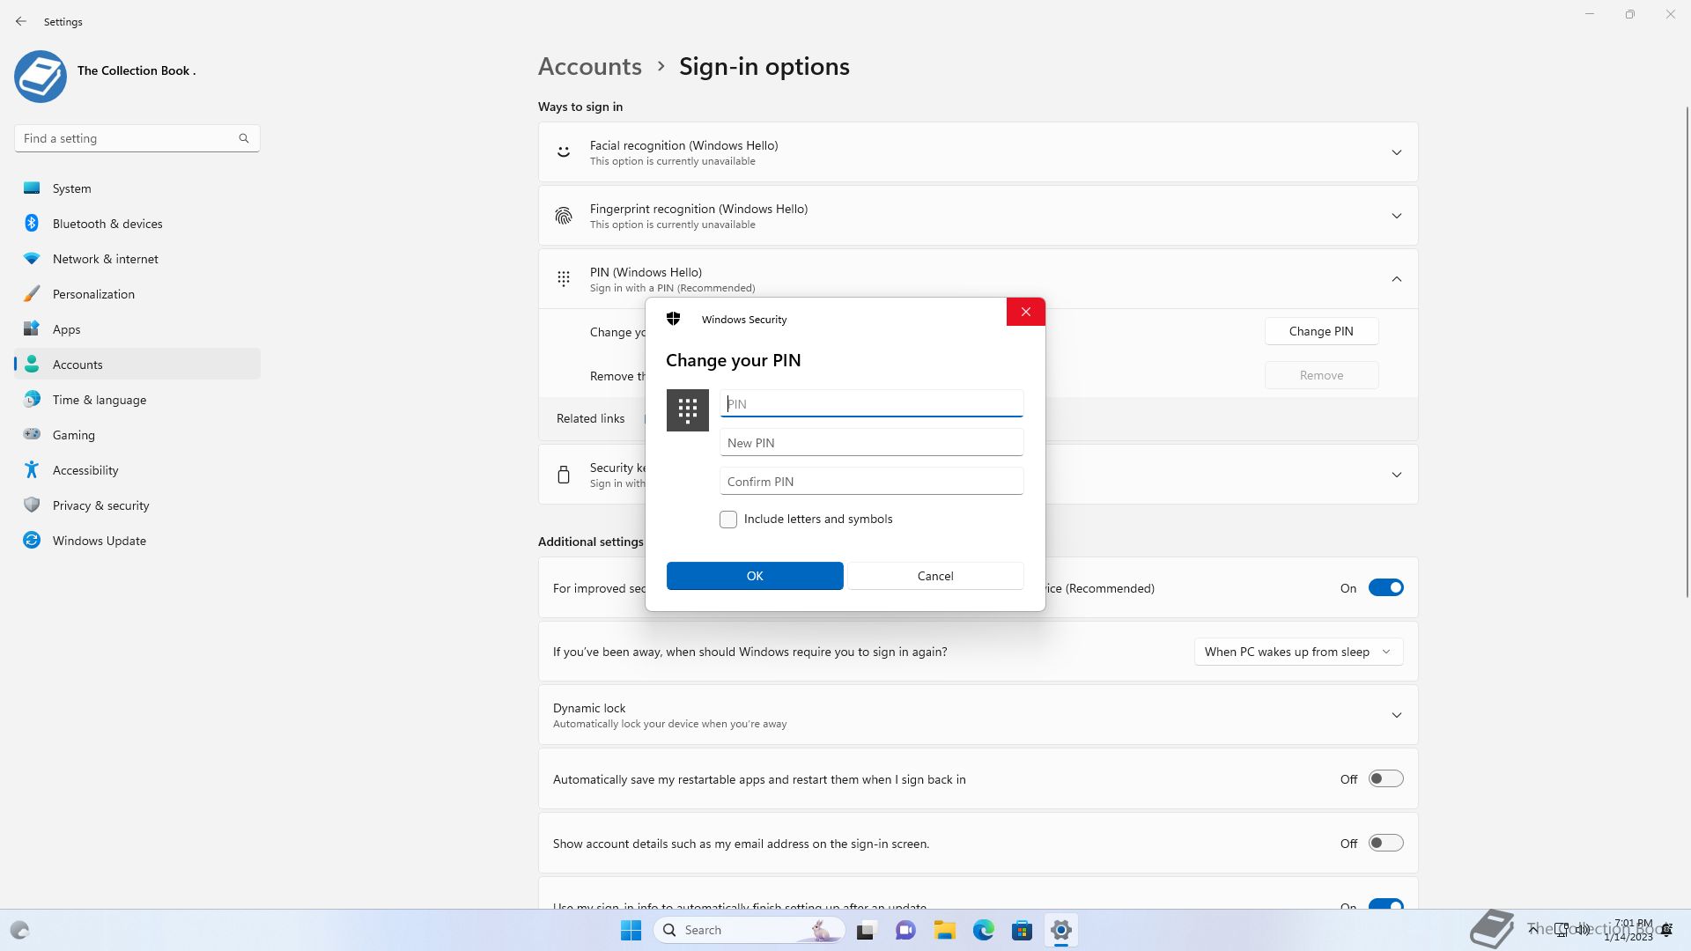
Task: Click the Confirm PIN input field
Action: coord(872,481)
